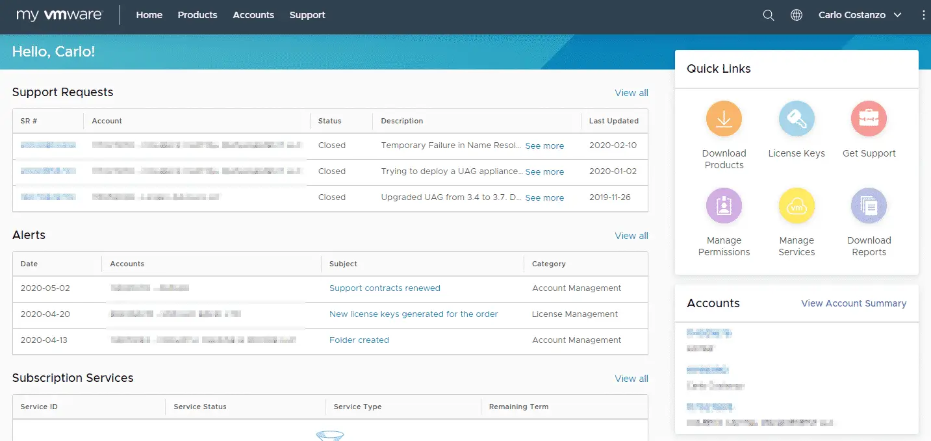Open the globe language selector

click(796, 15)
